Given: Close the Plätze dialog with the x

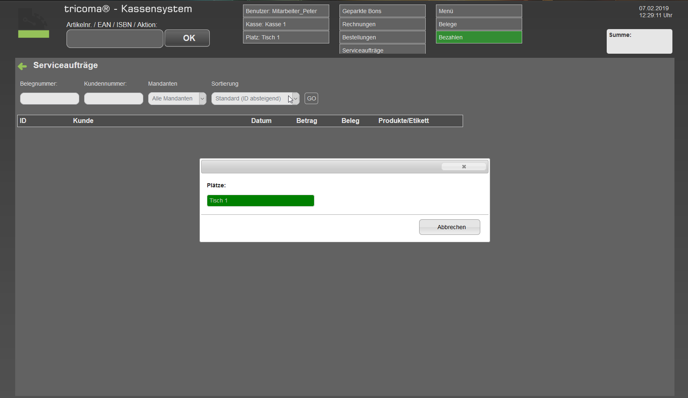Looking at the screenshot, I should click(x=463, y=166).
